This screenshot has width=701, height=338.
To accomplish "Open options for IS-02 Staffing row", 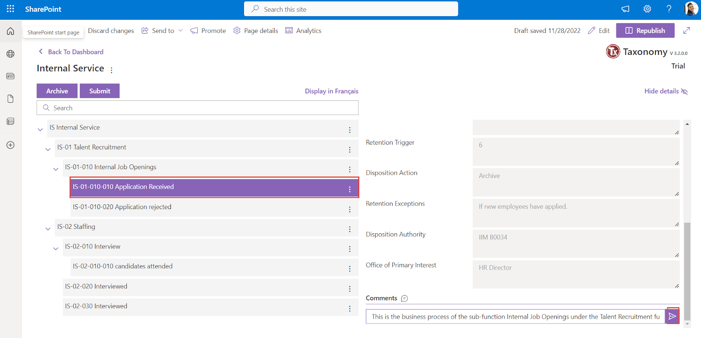I will (350, 229).
